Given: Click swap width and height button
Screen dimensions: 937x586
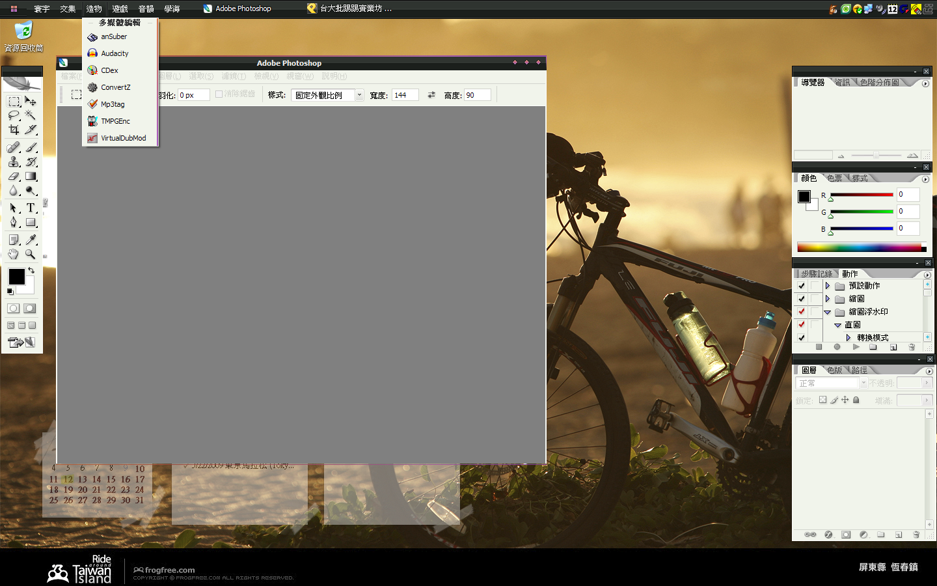Looking at the screenshot, I should pyautogui.click(x=431, y=95).
